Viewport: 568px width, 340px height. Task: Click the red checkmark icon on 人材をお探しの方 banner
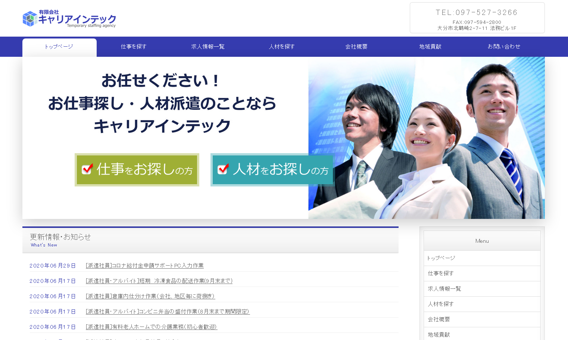coord(223,169)
